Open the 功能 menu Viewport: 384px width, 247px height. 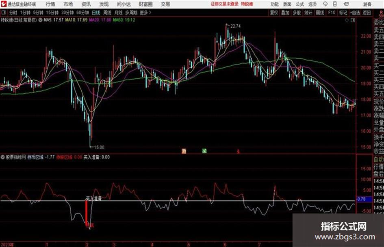point(275,4)
